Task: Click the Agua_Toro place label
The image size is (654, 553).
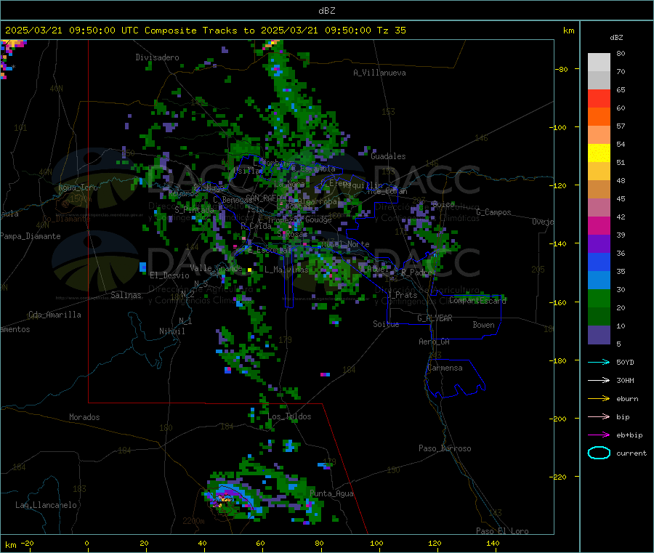Action: coord(78,187)
